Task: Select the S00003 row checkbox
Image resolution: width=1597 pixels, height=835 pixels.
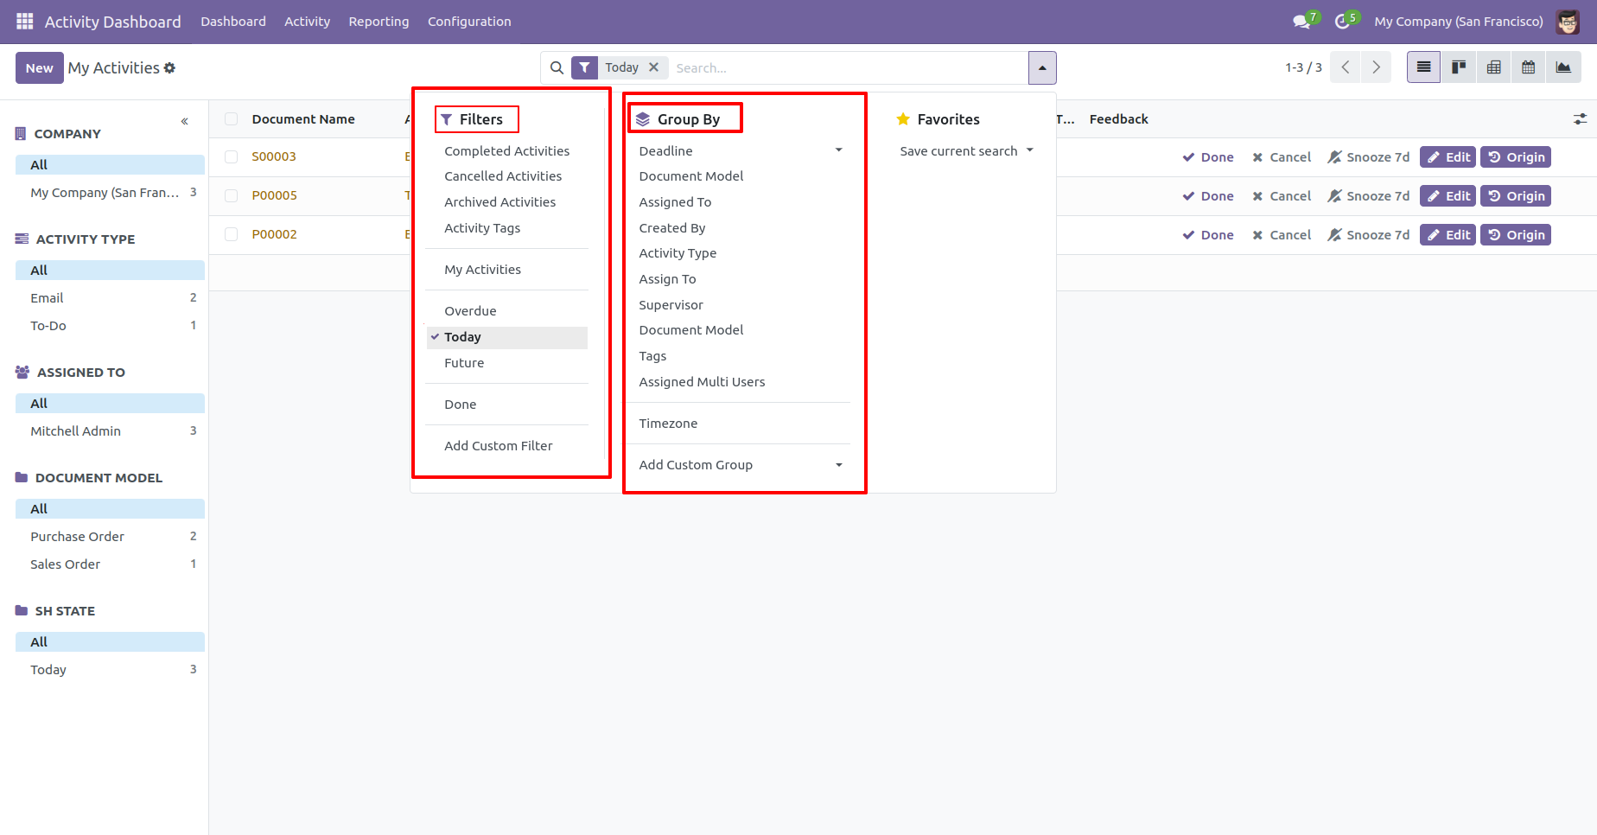Action: pyautogui.click(x=231, y=156)
